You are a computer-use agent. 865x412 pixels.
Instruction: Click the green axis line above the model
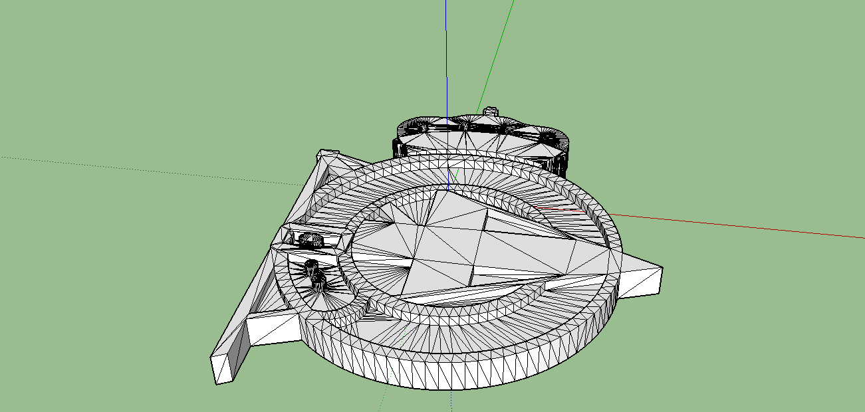click(495, 55)
